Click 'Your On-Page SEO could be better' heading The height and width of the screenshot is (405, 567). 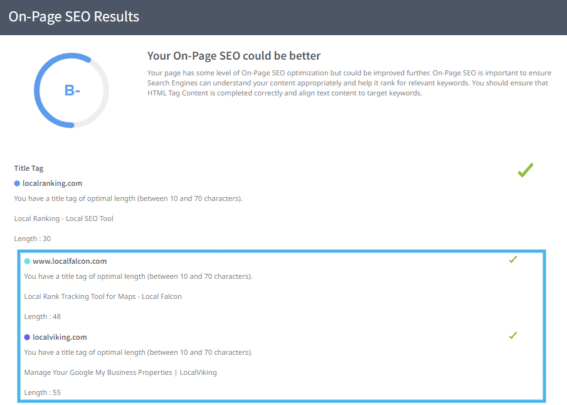coord(234,57)
